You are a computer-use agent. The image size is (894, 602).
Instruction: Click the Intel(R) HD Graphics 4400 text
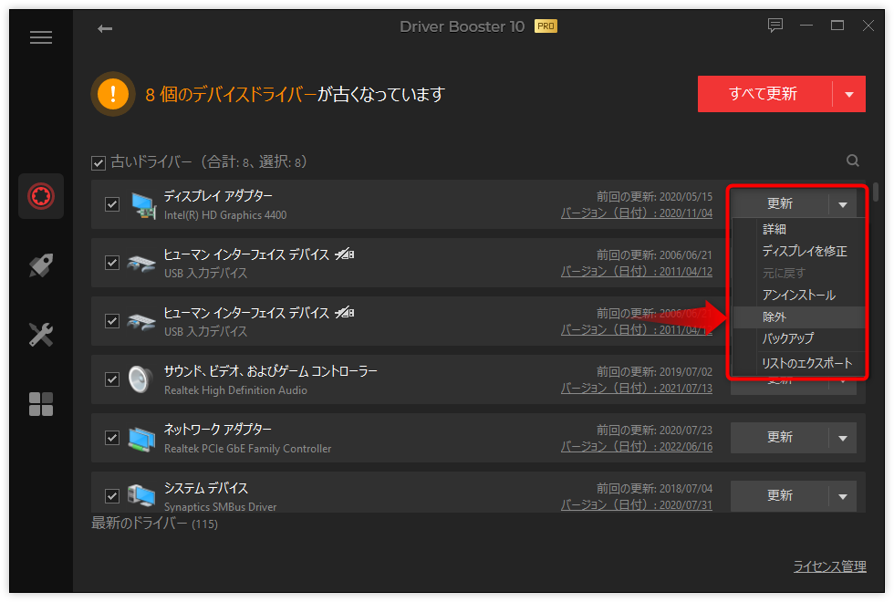(x=225, y=215)
